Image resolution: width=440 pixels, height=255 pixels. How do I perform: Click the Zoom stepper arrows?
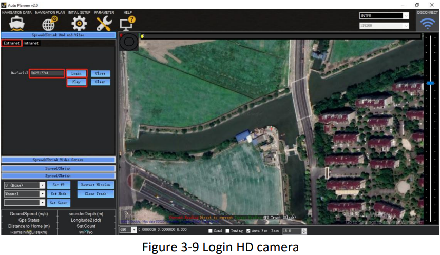[x=304, y=231]
